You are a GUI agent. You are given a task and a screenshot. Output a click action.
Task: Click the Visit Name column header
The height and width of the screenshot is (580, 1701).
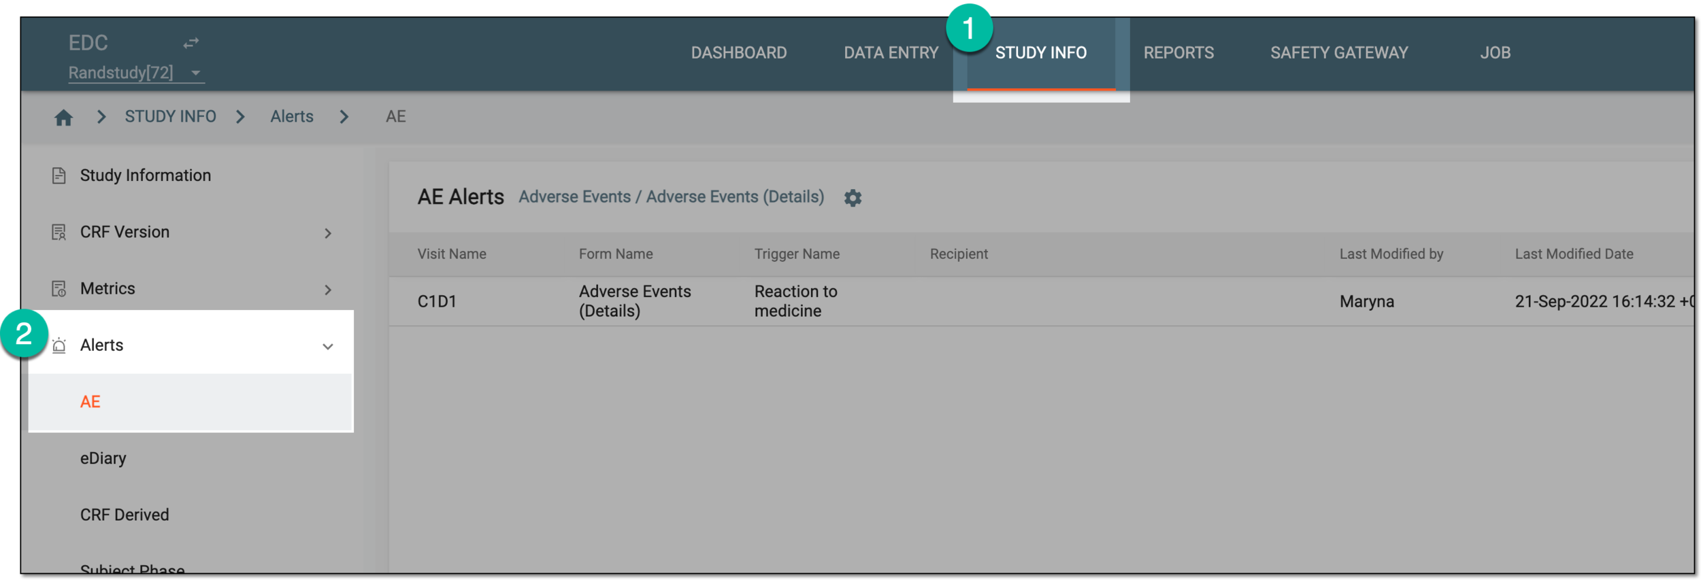(452, 254)
